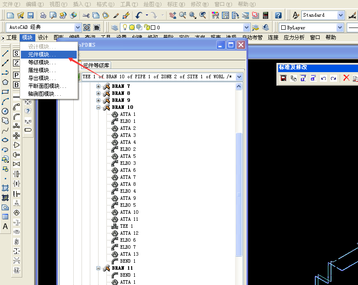Choose 元件模块 from the open menu
This screenshot has height=285, width=358.
tap(42, 55)
